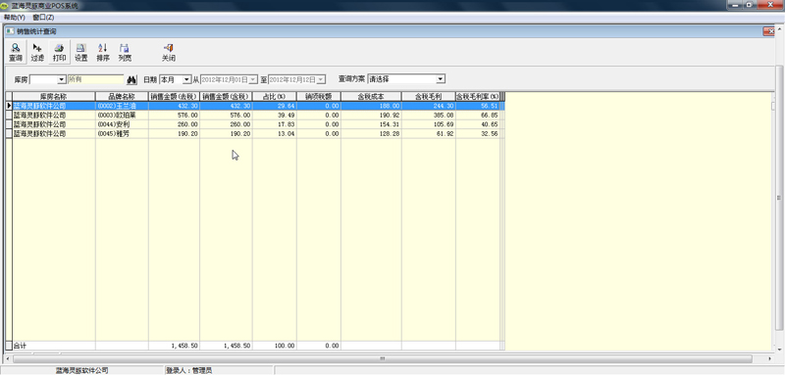Click the 查询 (query) toolbar icon

click(16, 53)
